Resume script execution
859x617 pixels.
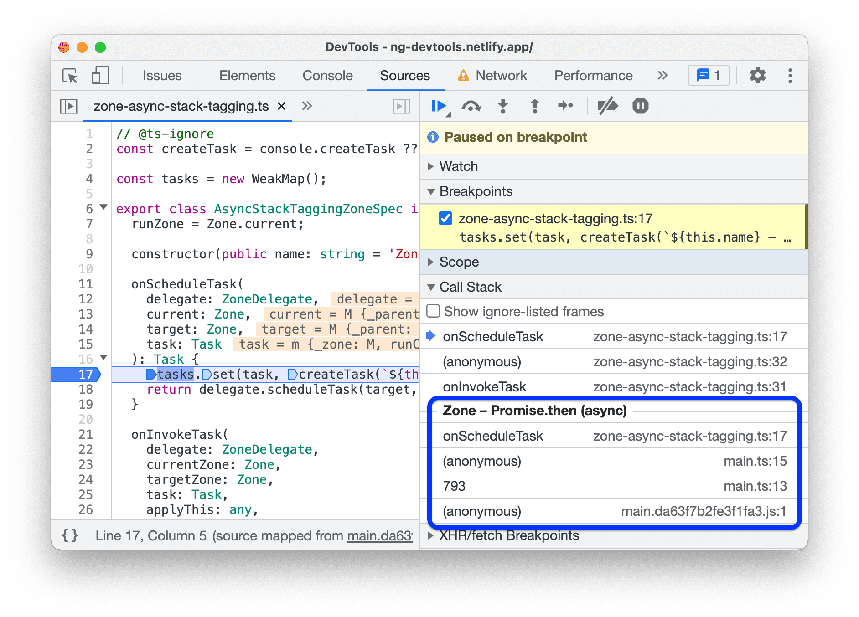click(438, 106)
